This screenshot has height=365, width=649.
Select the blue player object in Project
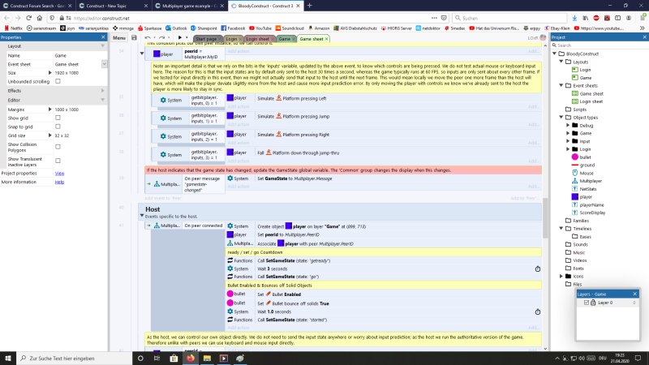coord(575,196)
